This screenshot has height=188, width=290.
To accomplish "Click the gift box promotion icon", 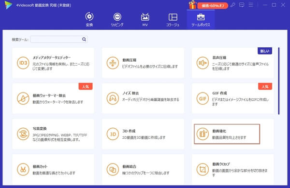I will click(192, 5).
